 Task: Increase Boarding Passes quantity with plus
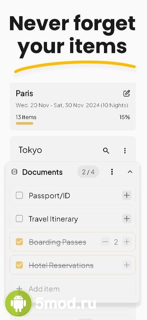pyautogui.click(x=127, y=242)
